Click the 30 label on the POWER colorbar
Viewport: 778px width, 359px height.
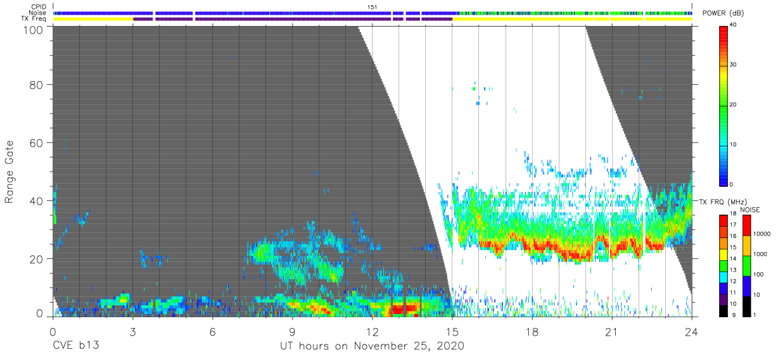click(733, 65)
